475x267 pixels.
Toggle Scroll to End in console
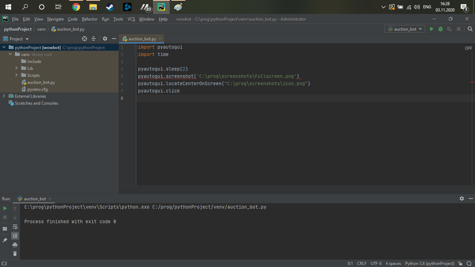tap(15, 236)
